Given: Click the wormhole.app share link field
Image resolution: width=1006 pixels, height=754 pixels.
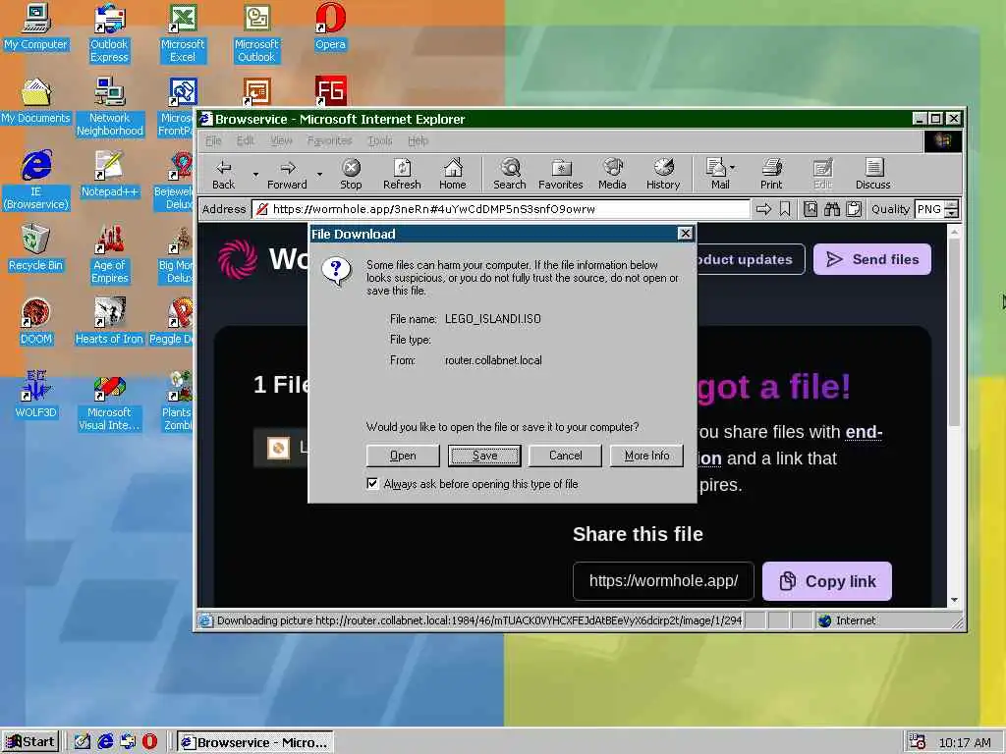Looking at the screenshot, I should (x=663, y=581).
